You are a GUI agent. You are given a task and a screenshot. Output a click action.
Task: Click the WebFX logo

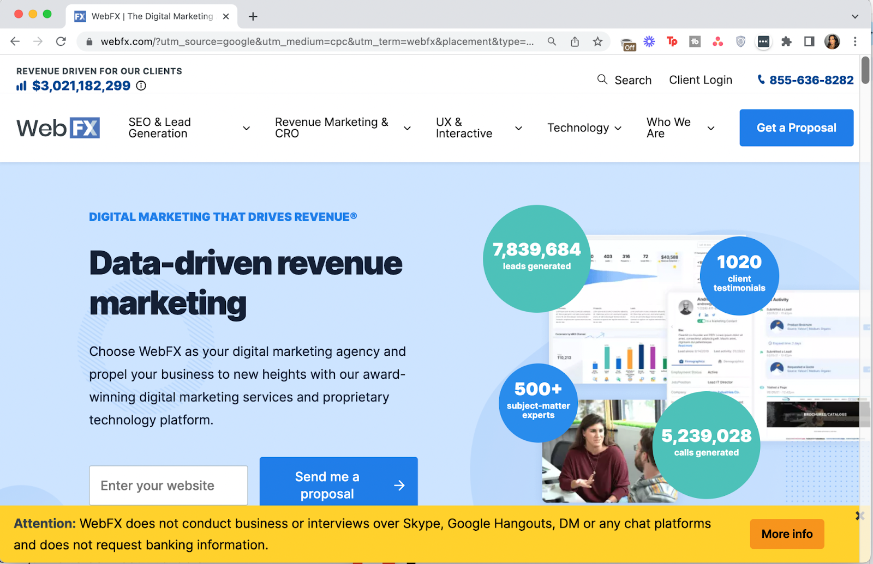click(x=58, y=128)
